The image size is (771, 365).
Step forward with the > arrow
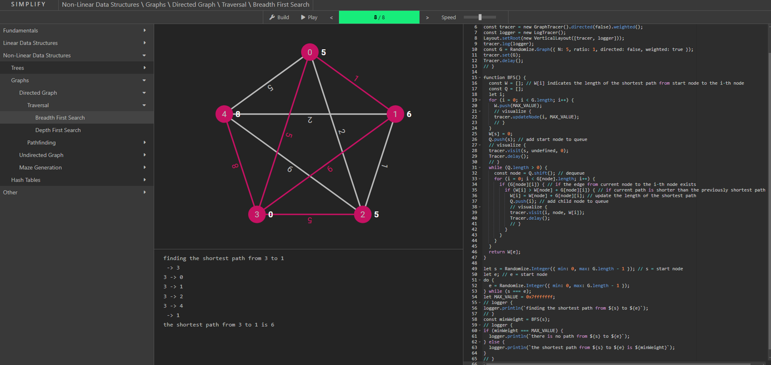pyautogui.click(x=427, y=17)
